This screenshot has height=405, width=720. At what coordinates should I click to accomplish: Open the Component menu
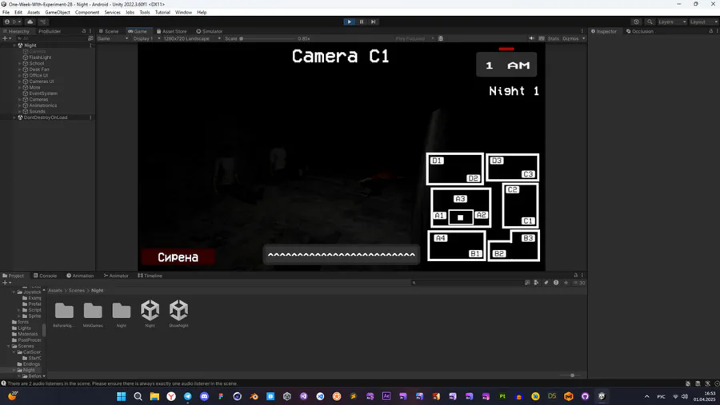(87, 13)
